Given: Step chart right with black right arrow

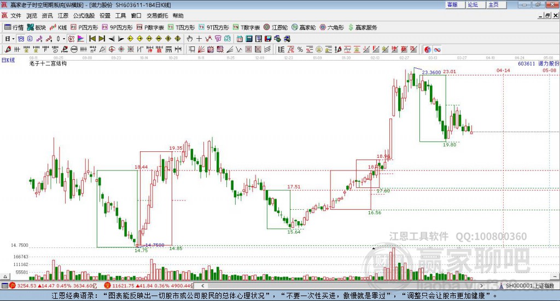Looking at the screenshot, I should (x=121, y=39).
